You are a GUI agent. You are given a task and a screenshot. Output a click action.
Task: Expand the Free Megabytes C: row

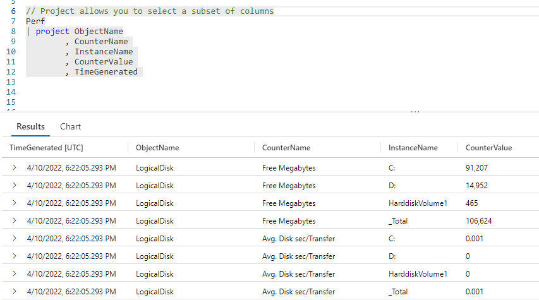click(x=14, y=168)
